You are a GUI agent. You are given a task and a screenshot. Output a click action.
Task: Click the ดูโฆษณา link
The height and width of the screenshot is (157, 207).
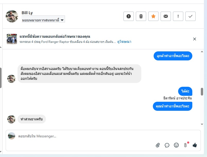(x=124, y=42)
